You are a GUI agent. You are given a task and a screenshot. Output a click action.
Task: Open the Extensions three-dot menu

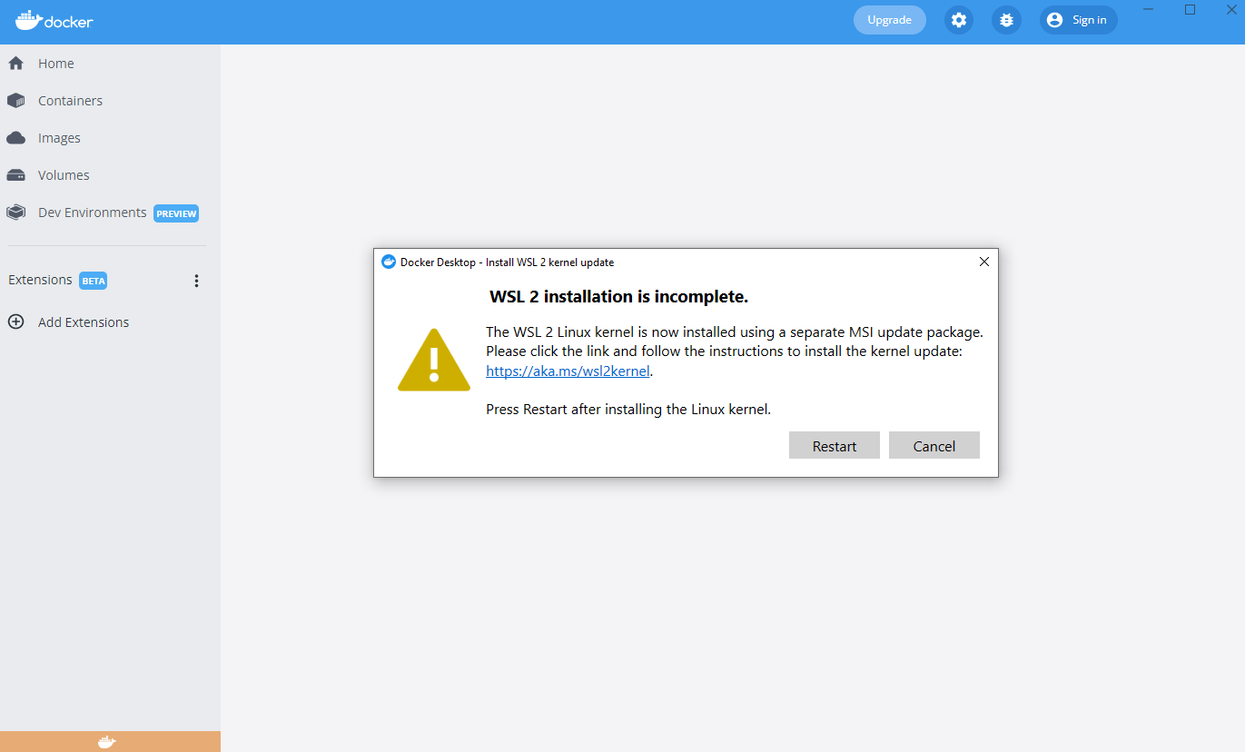click(x=196, y=281)
